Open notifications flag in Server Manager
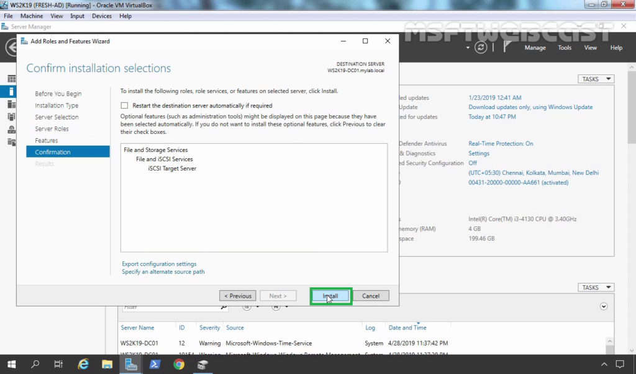 click(507, 47)
